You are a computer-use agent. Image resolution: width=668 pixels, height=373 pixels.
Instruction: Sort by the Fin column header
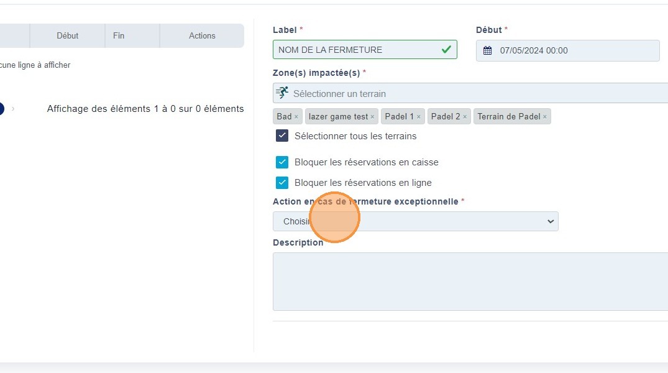[119, 36]
